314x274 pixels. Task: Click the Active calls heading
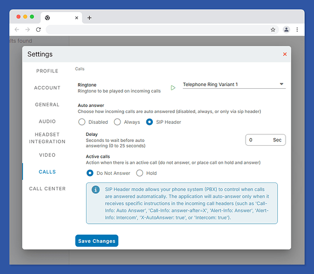click(98, 156)
